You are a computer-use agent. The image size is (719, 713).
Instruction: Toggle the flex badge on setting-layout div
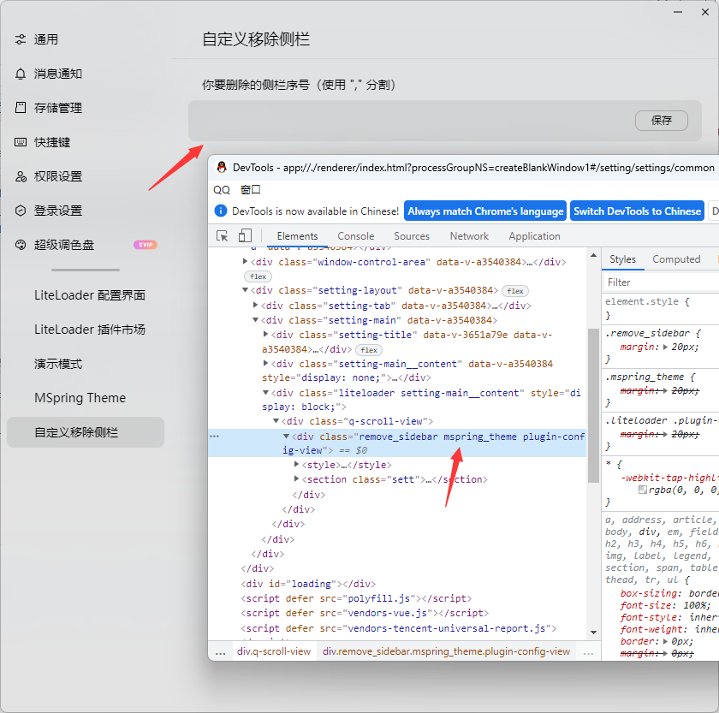click(514, 290)
